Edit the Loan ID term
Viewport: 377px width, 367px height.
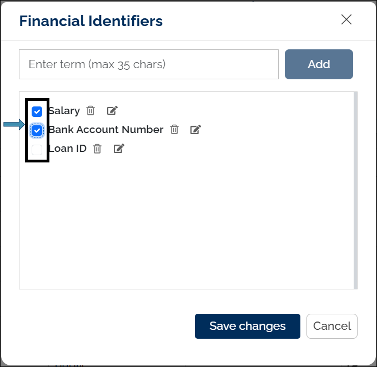click(x=119, y=148)
